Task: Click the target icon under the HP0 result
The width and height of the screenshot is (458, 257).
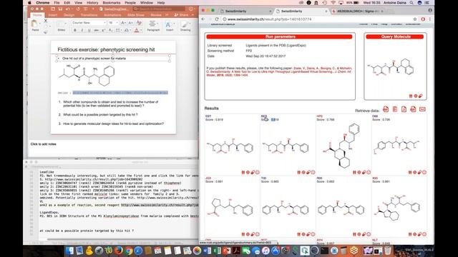Action: pyautogui.click(x=359, y=172)
